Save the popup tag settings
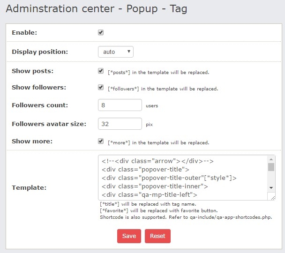 coord(129,236)
